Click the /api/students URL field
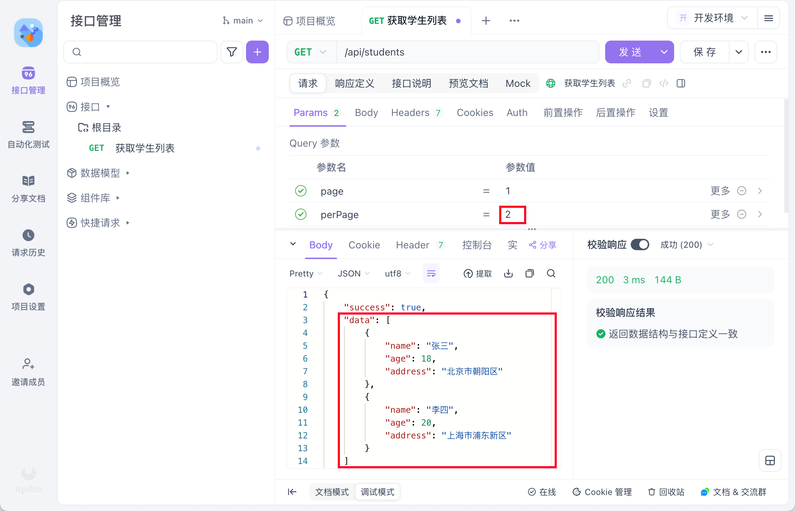 [x=462, y=52]
